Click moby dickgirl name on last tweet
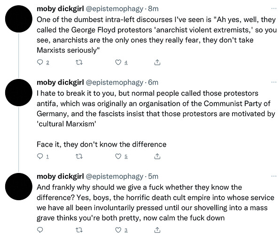 coord(60,176)
